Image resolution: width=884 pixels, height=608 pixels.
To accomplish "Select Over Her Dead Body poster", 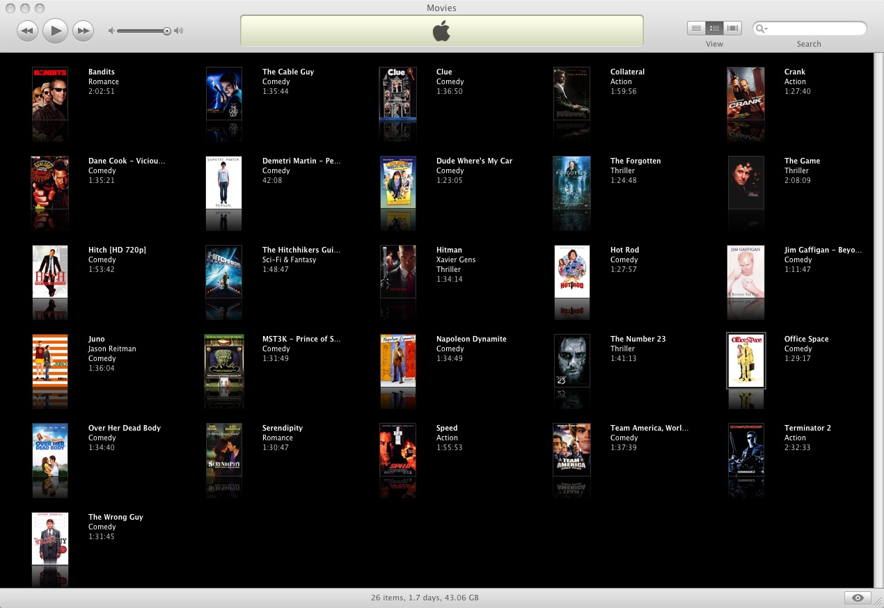I will [x=50, y=450].
